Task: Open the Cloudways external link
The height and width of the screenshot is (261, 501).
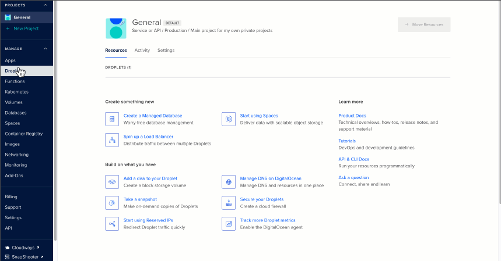Action: coord(23,248)
